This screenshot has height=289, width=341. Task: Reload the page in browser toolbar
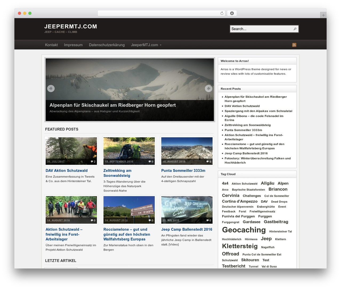[222, 13]
